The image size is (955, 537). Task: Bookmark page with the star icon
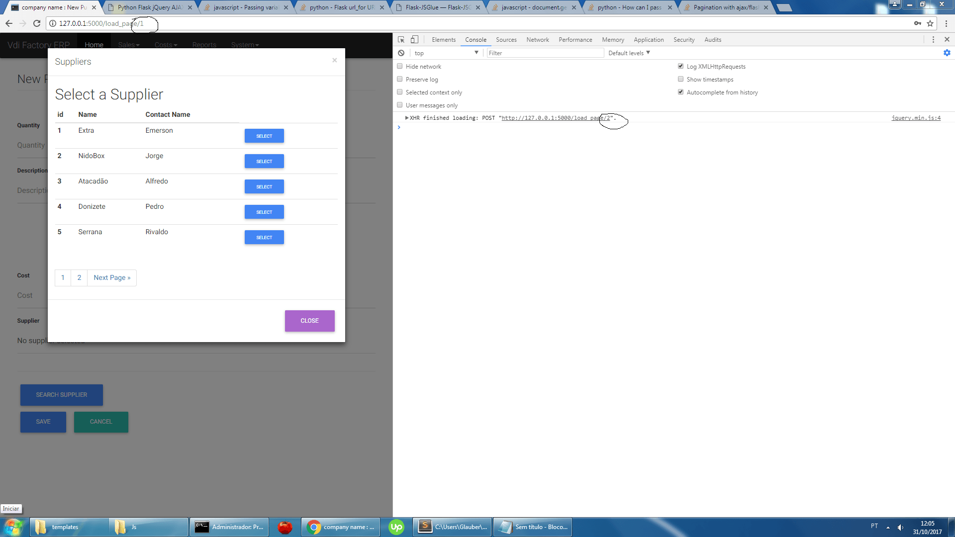click(930, 23)
